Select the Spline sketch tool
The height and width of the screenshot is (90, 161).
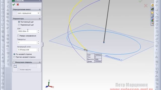tap(157, 35)
